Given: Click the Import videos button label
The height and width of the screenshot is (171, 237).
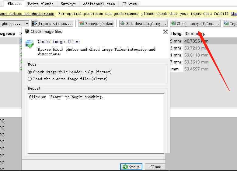Looking at the screenshot, I should tap(55, 24).
